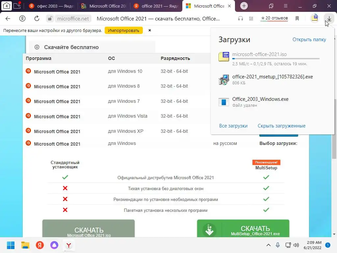Open the network tray icon

pos(288,245)
